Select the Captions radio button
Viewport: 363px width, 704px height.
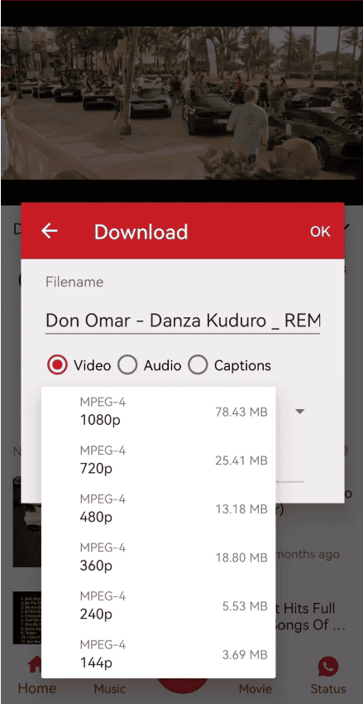198,365
